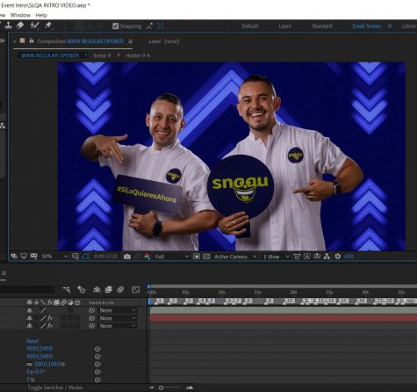
Task: Select the Puppet Pin tool
Action: [48, 25]
